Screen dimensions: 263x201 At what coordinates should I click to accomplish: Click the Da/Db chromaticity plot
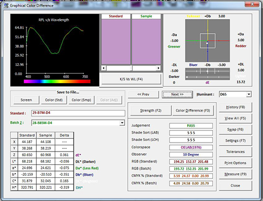207,41
